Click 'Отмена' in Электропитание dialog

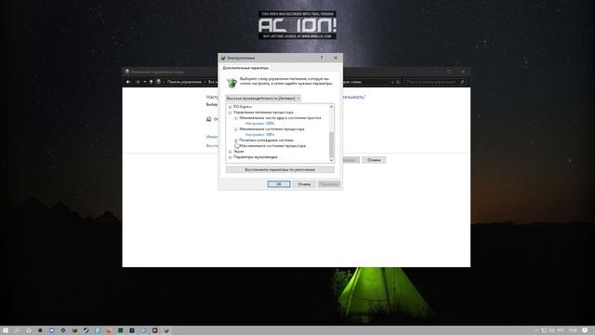coord(304,184)
